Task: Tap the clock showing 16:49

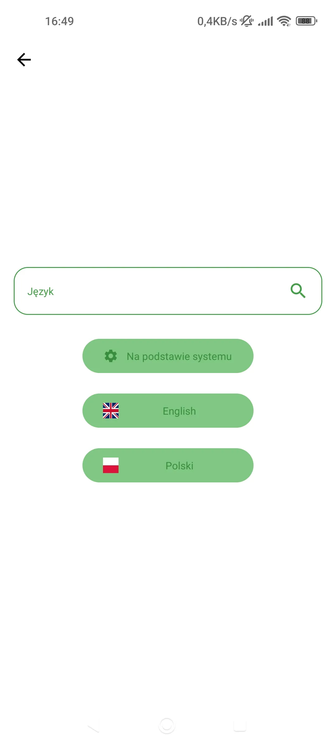Action: point(60,21)
